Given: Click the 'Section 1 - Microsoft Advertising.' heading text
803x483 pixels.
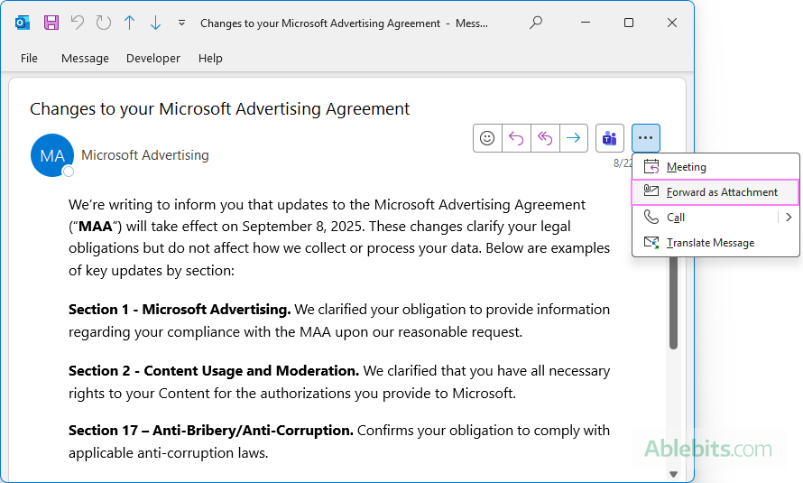Looking at the screenshot, I should click(180, 310).
